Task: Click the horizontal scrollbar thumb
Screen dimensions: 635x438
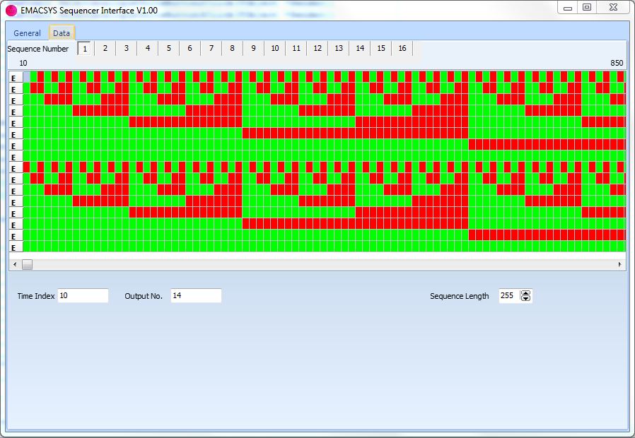Action: pyautogui.click(x=27, y=264)
